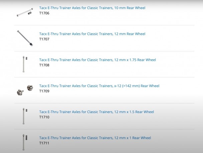
Task: Click the upper-right adapter piece in the T1709 image
Action: pos(30,87)
